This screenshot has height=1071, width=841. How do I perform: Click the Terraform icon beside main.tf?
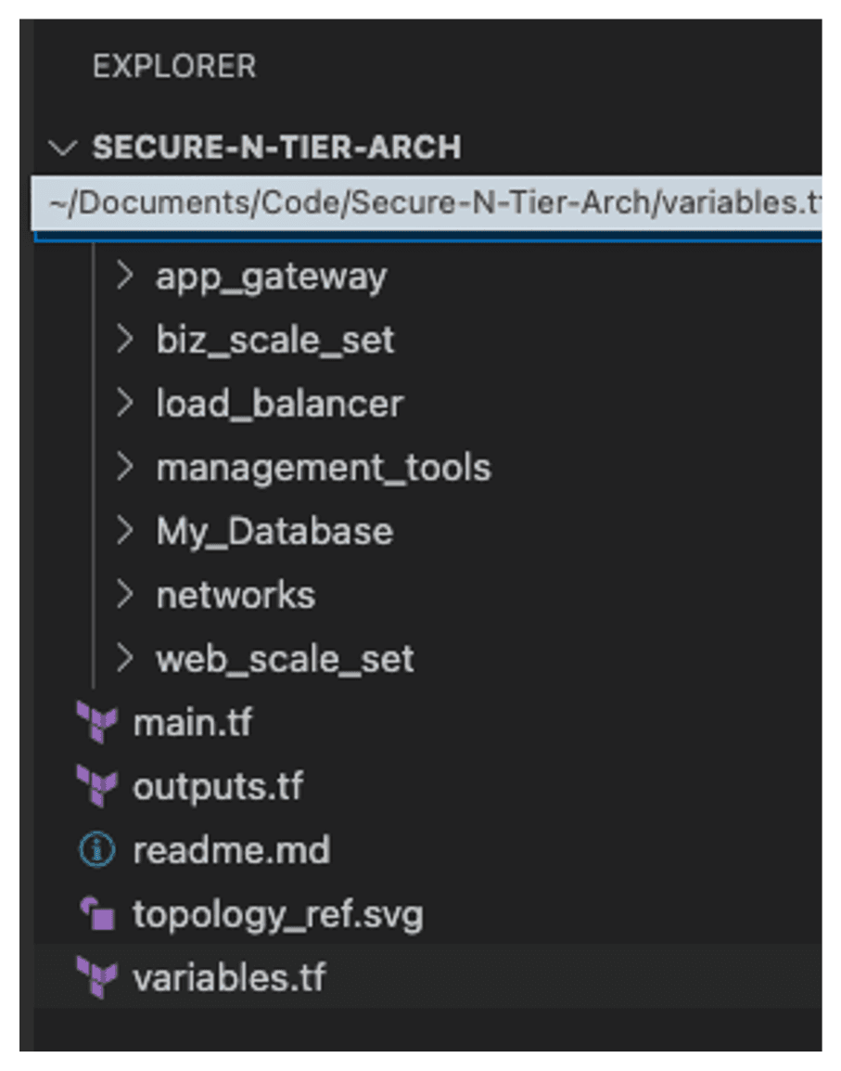[97, 724]
